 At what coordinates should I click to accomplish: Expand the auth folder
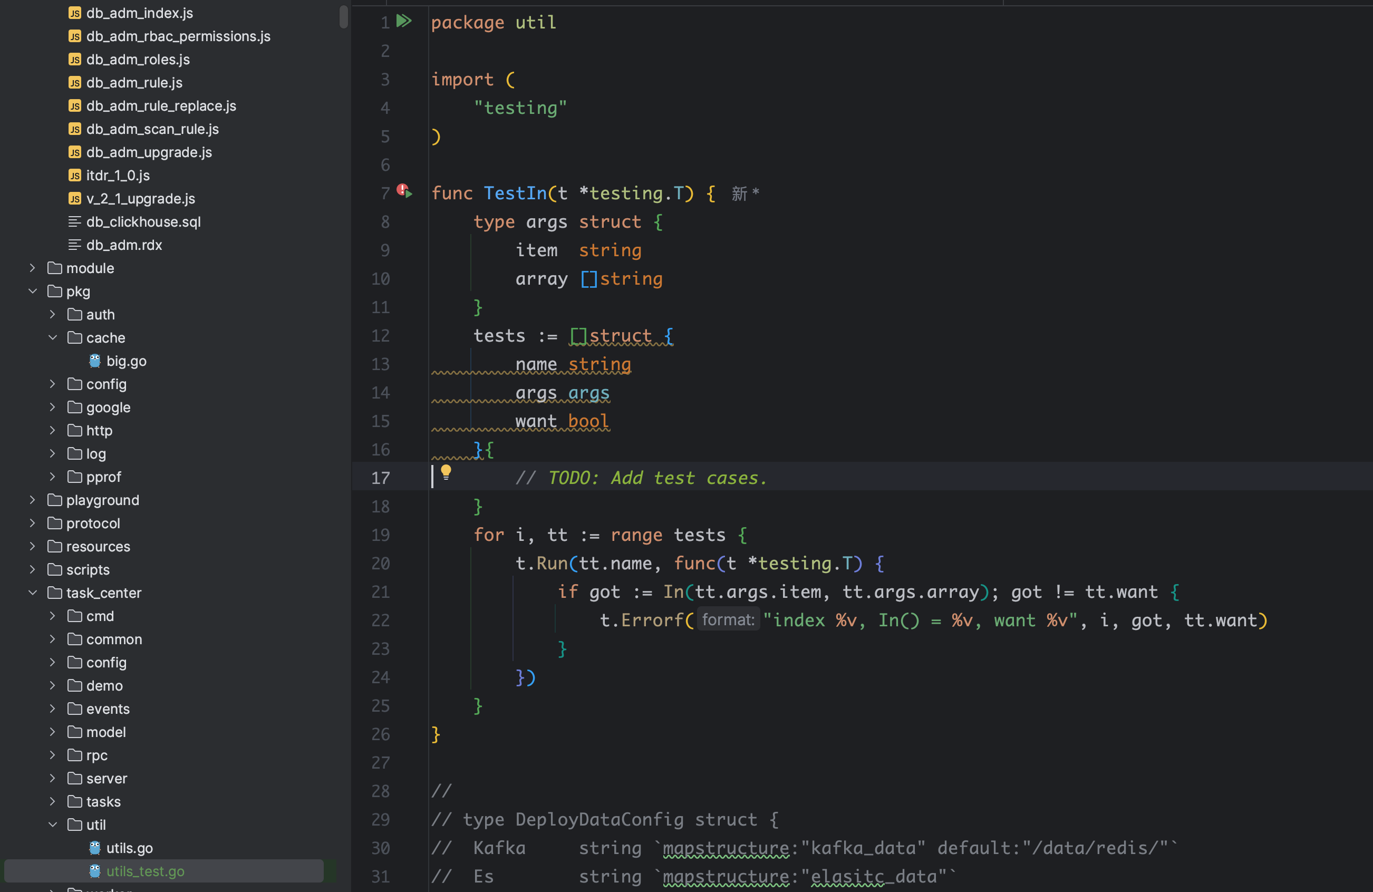(x=53, y=314)
